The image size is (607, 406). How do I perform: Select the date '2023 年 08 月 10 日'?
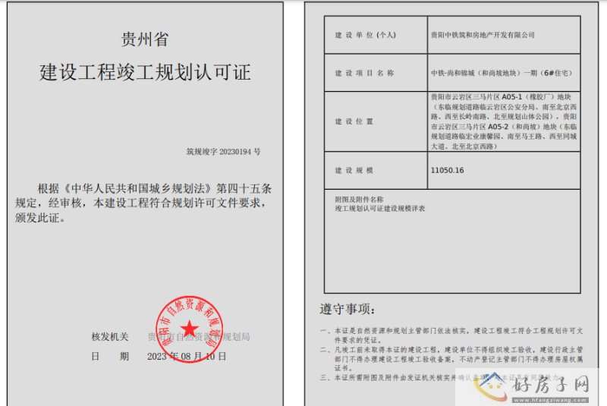(187, 357)
